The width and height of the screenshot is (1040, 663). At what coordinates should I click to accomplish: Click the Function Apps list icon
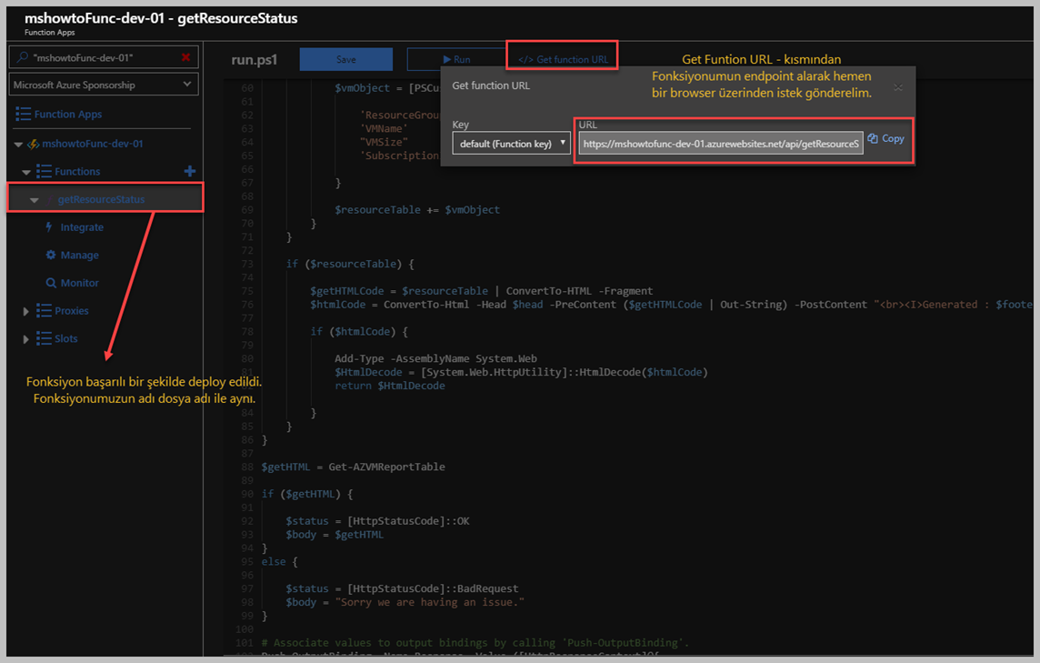click(24, 115)
